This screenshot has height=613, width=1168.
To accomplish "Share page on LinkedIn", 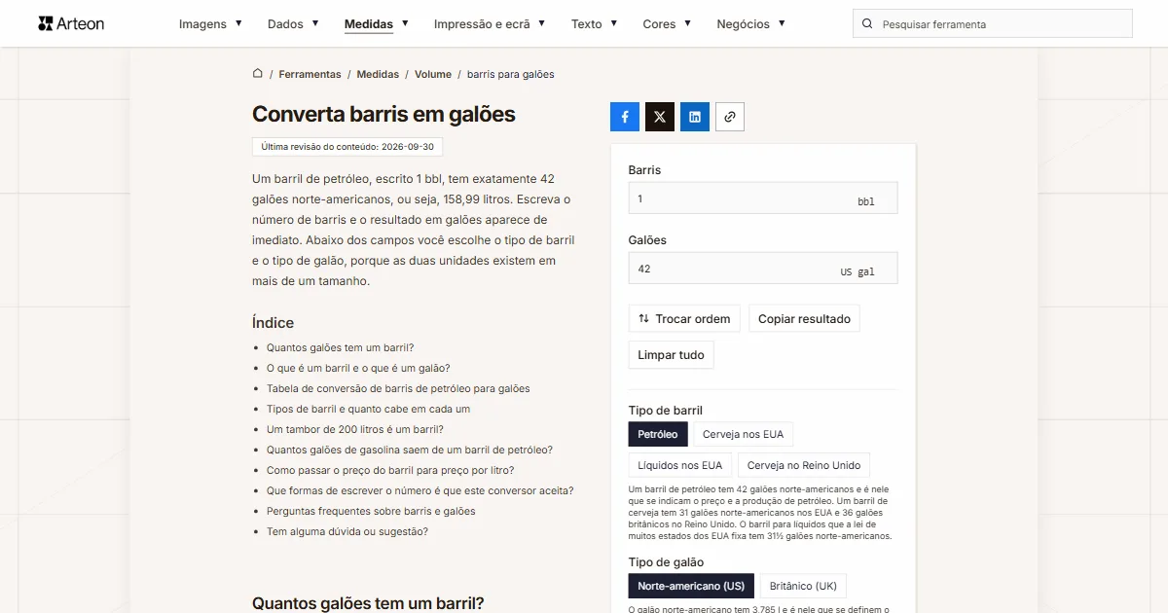I will [695, 117].
